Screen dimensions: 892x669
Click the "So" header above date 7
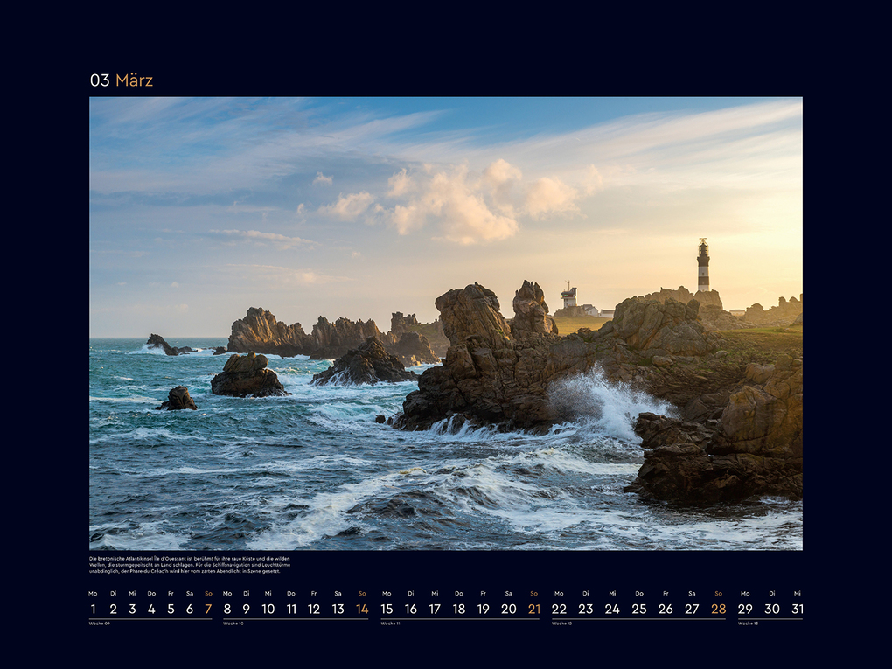[207, 591]
